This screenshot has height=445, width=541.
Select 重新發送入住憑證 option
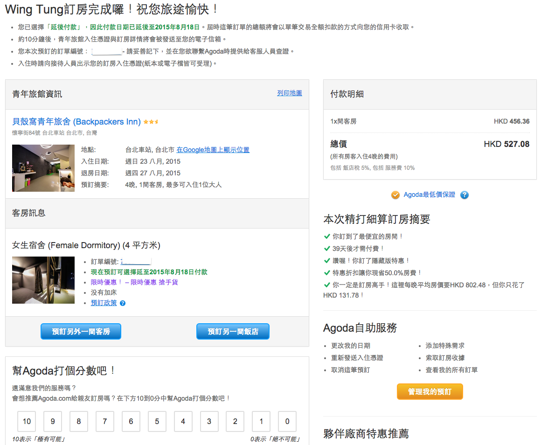pyautogui.click(x=357, y=358)
